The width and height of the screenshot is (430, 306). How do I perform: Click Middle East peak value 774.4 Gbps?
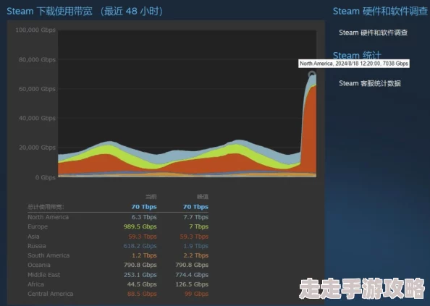pyautogui.click(x=192, y=275)
